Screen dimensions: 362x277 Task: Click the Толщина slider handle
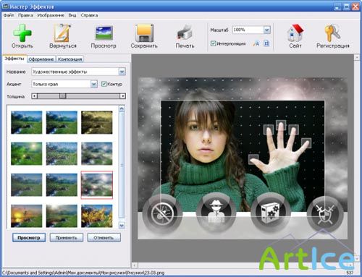point(63,96)
